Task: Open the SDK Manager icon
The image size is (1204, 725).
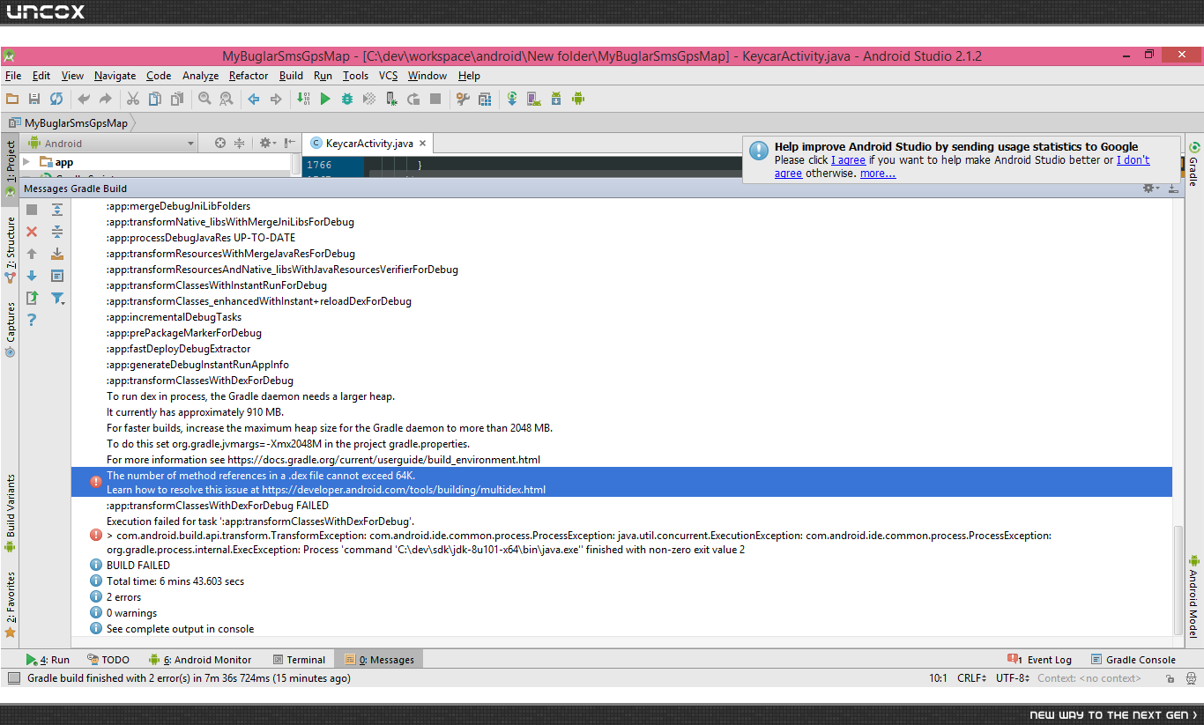Action: click(556, 99)
